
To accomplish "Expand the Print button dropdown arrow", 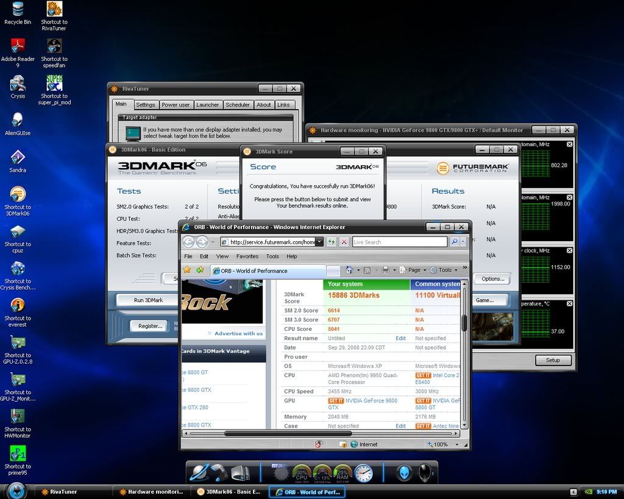I will pos(394,270).
